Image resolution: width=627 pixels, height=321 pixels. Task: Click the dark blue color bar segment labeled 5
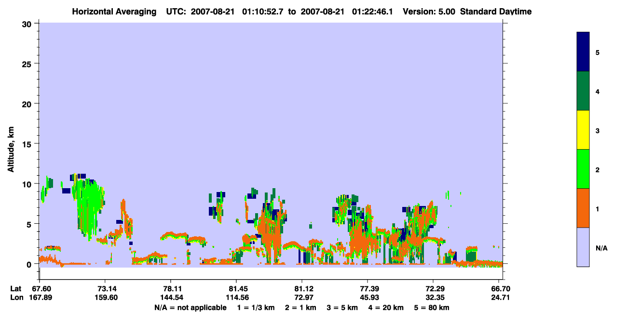583,52
